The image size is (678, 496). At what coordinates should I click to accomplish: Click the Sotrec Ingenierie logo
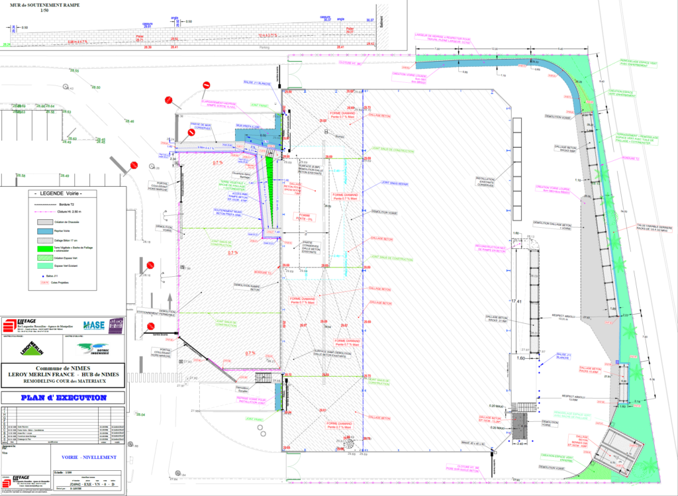(x=93, y=348)
